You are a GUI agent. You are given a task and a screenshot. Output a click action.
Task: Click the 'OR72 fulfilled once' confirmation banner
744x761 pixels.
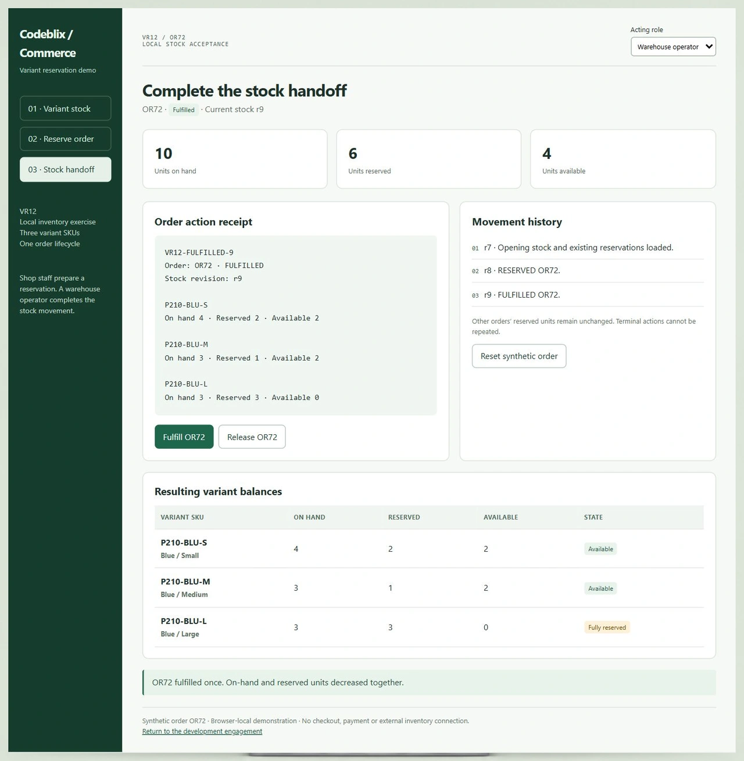[x=429, y=683]
